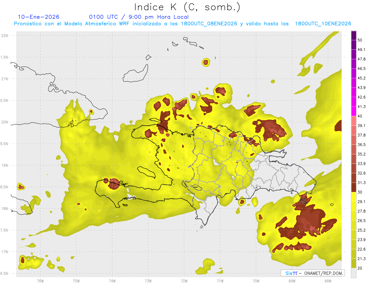
Task: Click the '42.6' color scale label
Action: [361, 97]
